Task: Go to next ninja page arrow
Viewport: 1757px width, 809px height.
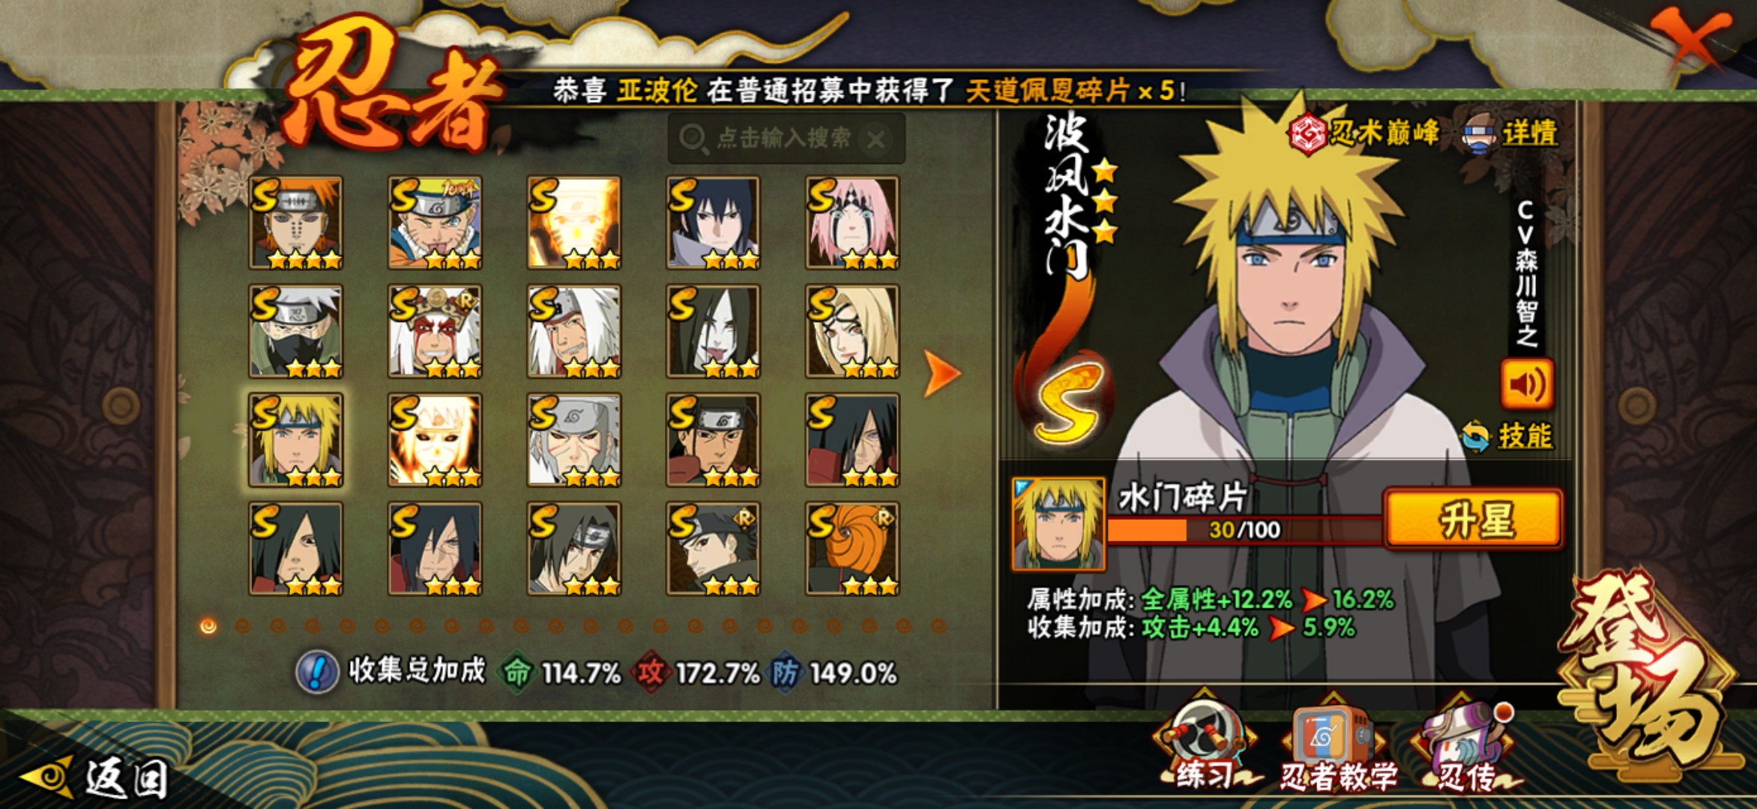Action: click(x=941, y=372)
